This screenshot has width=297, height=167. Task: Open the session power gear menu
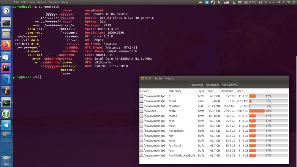tap(294, 2)
